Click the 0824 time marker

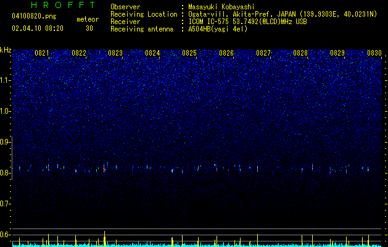[x=152, y=53]
